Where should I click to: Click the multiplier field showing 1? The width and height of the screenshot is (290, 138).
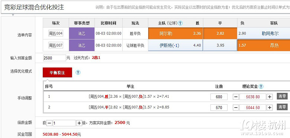(x=64, y=123)
